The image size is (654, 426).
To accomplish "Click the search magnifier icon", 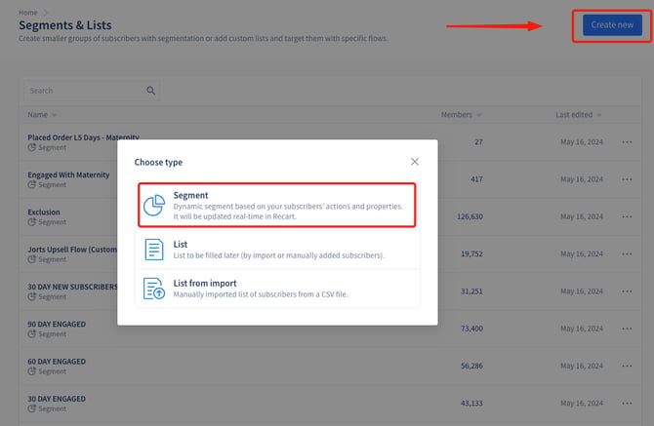I will 150,91.
